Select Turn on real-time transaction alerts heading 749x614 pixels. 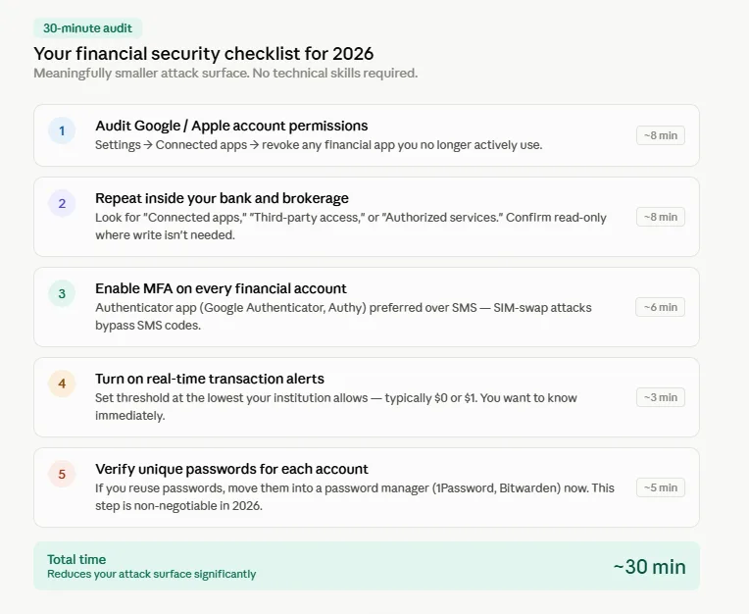(210, 379)
